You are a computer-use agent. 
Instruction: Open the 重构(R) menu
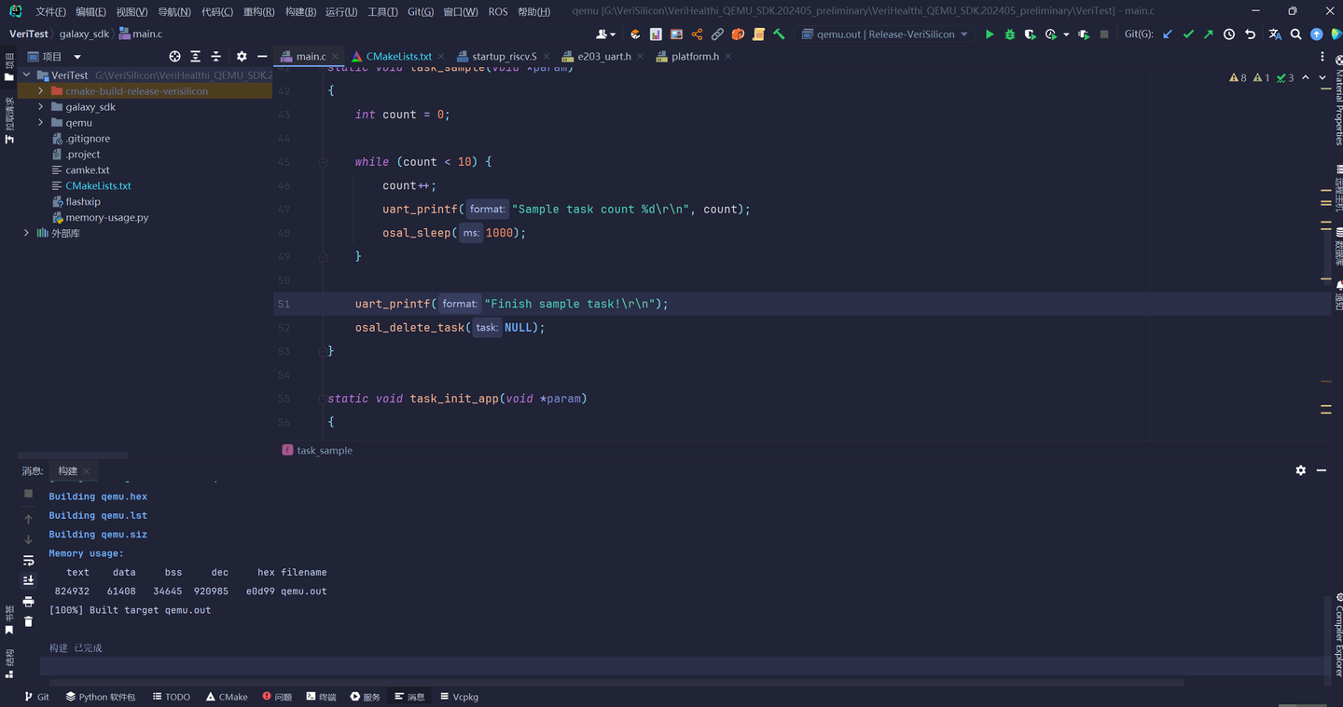click(258, 12)
